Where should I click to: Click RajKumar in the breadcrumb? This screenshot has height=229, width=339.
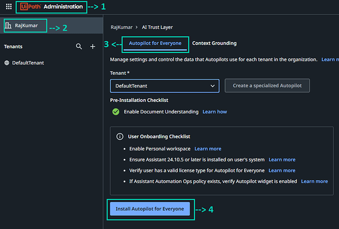(x=121, y=27)
